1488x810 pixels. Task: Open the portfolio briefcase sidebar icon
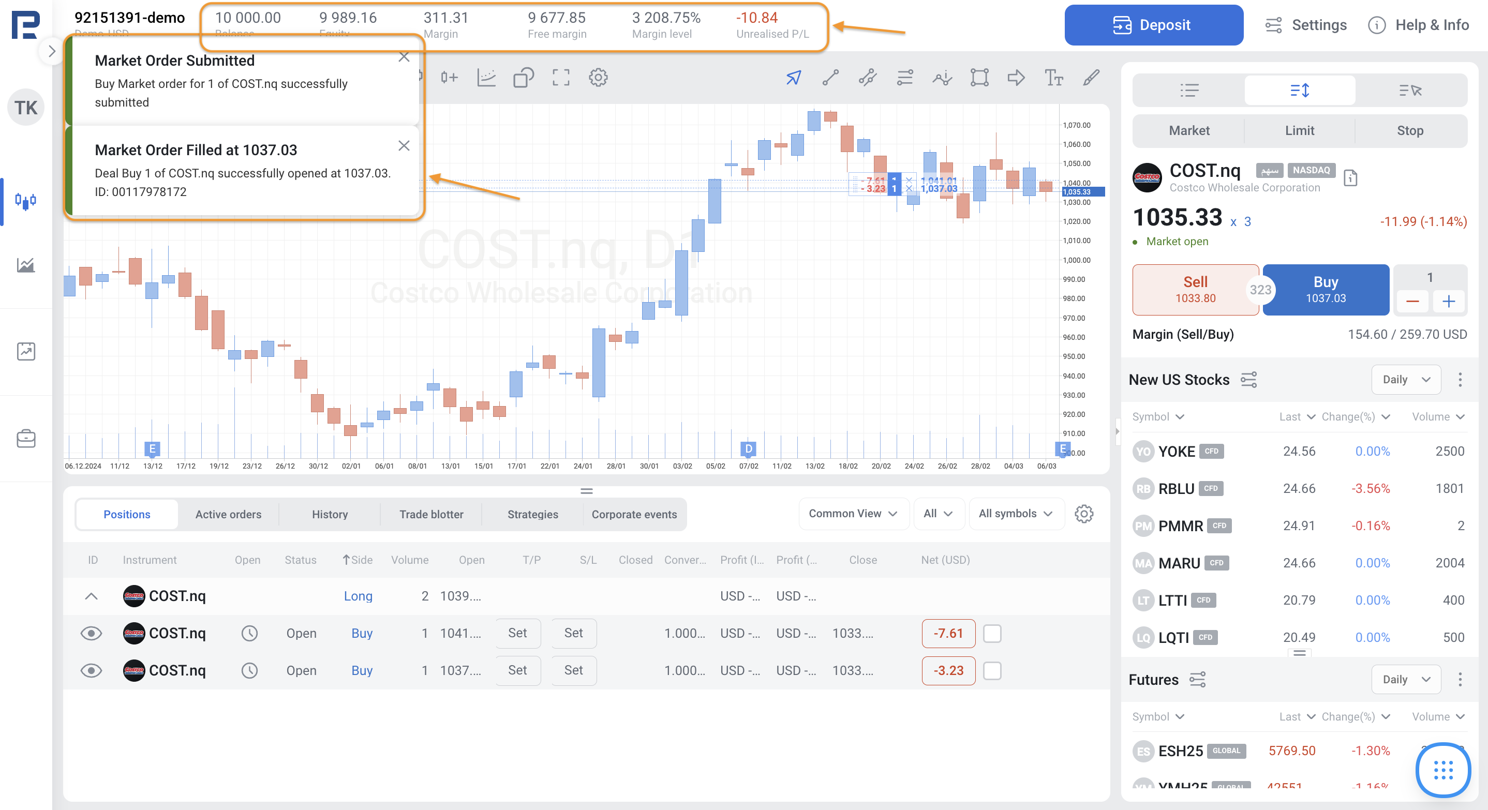(x=26, y=439)
